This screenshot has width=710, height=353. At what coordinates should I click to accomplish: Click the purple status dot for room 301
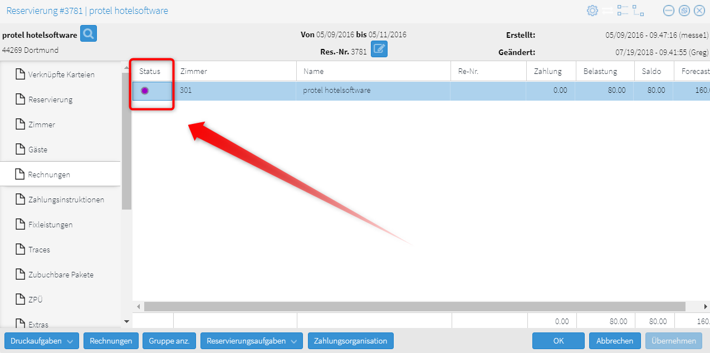pyautogui.click(x=145, y=91)
